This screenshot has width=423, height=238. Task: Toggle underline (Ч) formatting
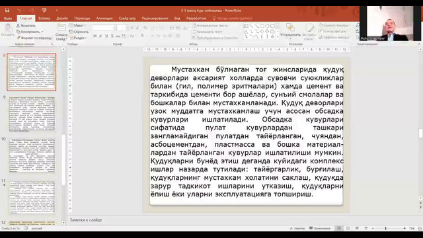click(106, 36)
